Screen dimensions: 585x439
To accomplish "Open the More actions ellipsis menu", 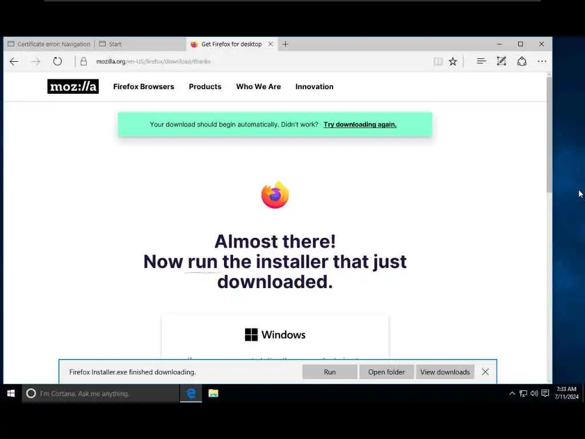I will coord(542,62).
